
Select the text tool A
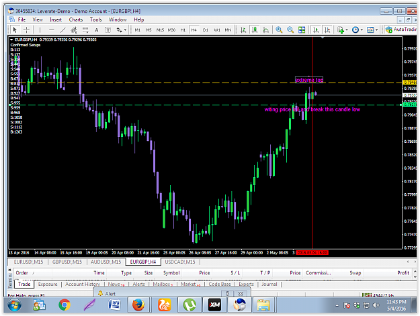coord(96,30)
